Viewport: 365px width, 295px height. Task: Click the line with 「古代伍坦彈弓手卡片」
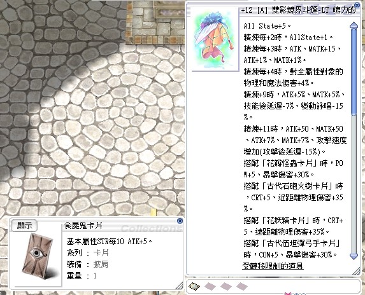coord(292,244)
